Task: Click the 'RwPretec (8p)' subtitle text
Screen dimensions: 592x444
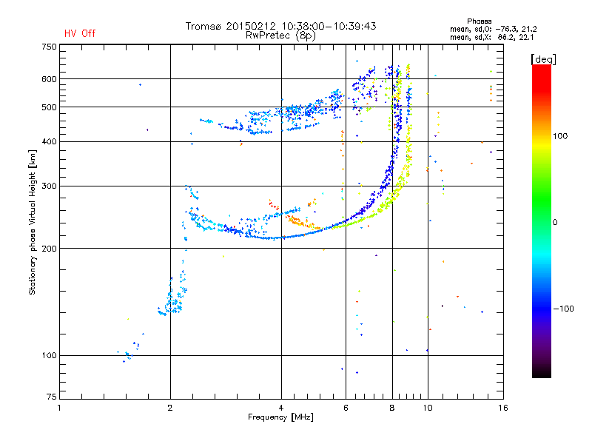Action: tap(280, 36)
